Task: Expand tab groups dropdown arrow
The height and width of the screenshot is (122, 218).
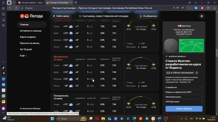Action: [x=14, y=3]
